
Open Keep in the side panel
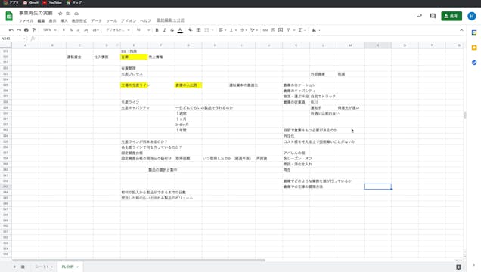(474, 48)
